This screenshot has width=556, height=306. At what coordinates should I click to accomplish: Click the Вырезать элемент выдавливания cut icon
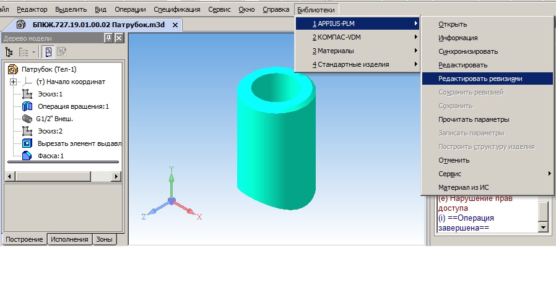(27, 143)
